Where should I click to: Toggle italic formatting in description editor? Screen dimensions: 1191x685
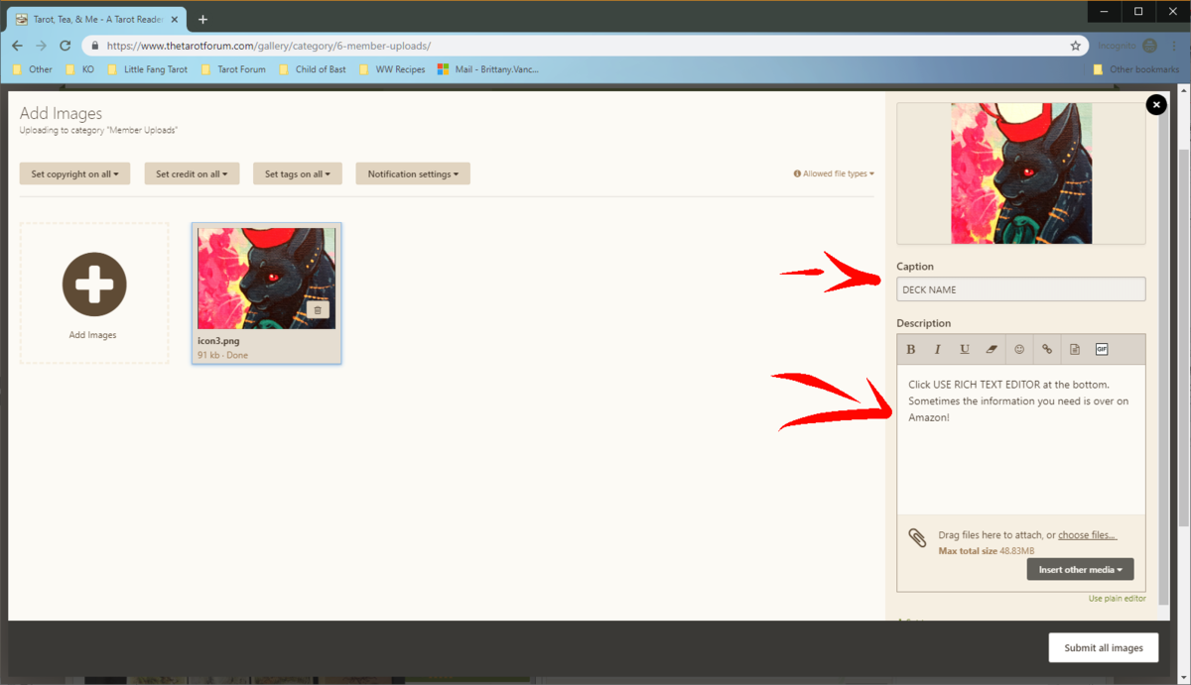937,349
